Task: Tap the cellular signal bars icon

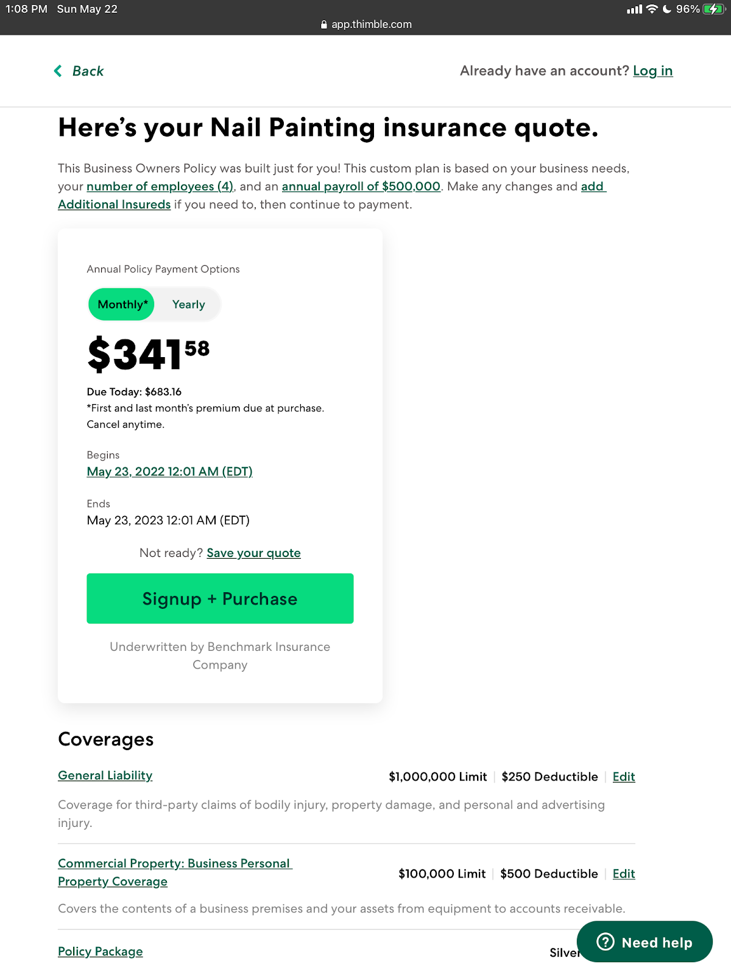Action: [x=634, y=9]
